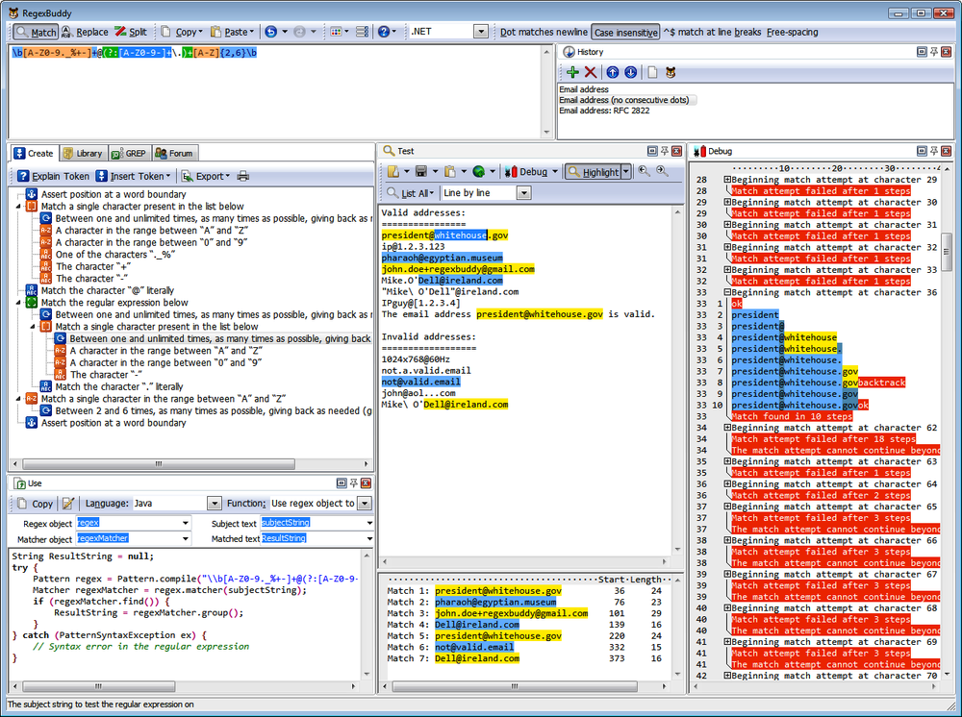Viewport: 962px width, 717px height.
Task: Click the save disk icon in Test toolbar
Action: pyautogui.click(x=420, y=172)
